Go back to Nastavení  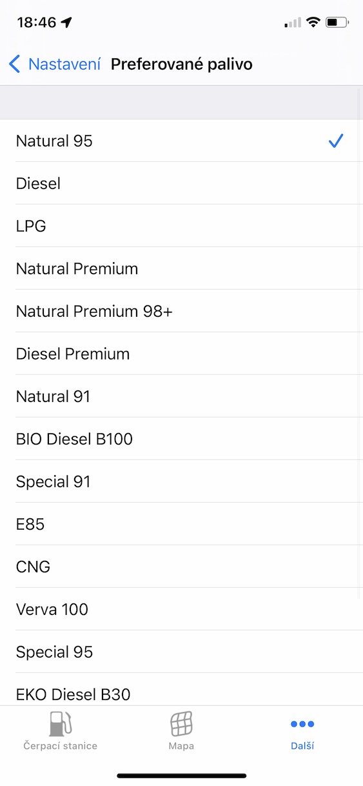[x=55, y=64]
